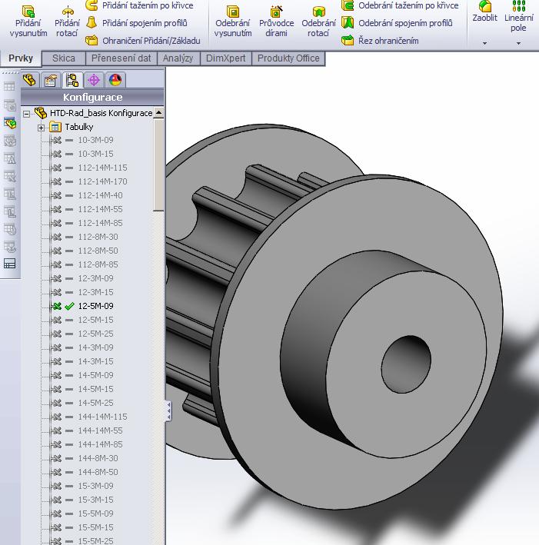Screen dimensions: 539x545
Task: Expand the Tabulky folder node
Action: pos(42,127)
